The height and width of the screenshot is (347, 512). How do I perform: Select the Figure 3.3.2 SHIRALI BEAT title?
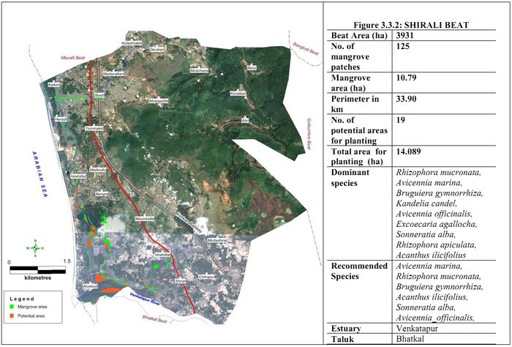416,24
